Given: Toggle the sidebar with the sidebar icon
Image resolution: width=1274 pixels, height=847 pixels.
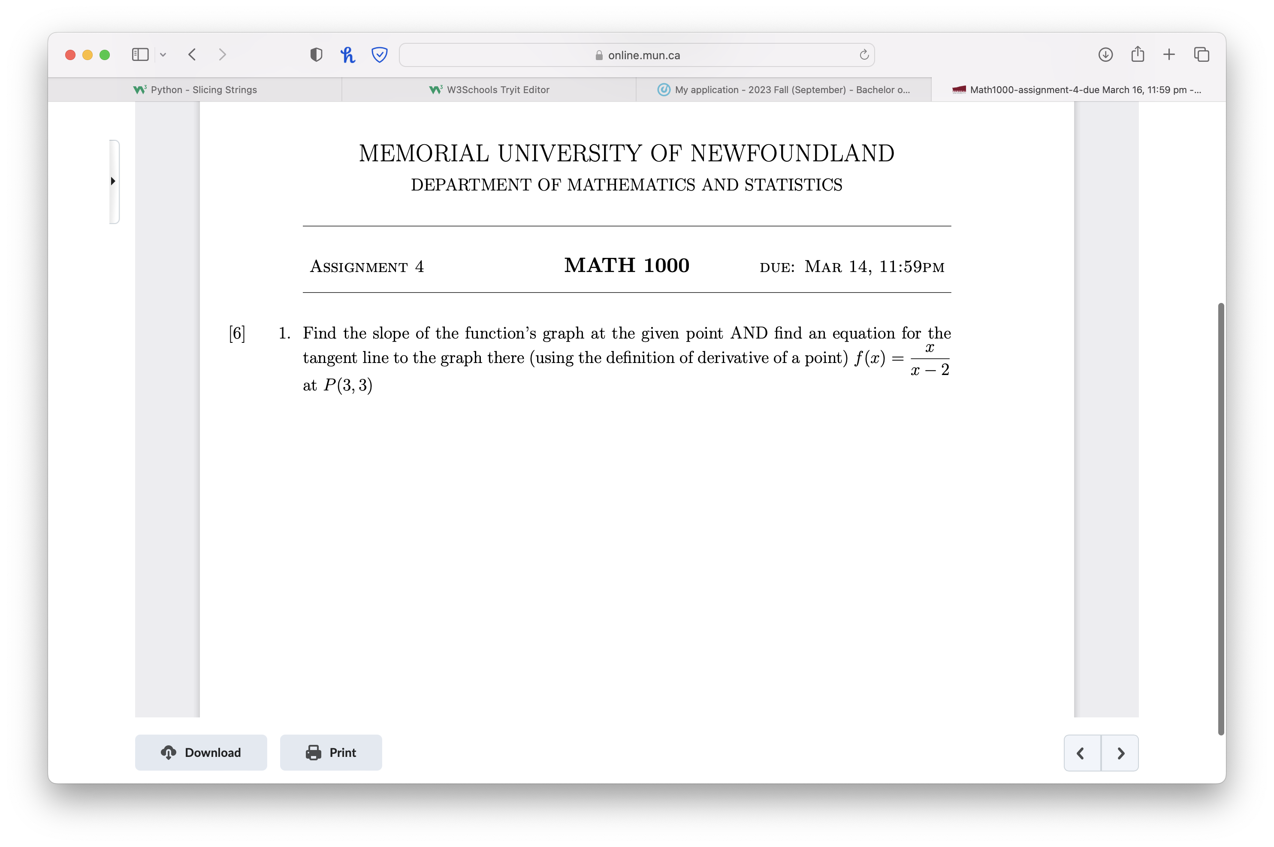Looking at the screenshot, I should [x=139, y=54].
